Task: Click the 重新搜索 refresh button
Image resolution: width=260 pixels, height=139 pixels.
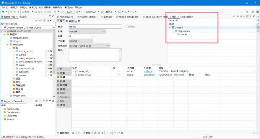Action: click(x=63, y=133)
